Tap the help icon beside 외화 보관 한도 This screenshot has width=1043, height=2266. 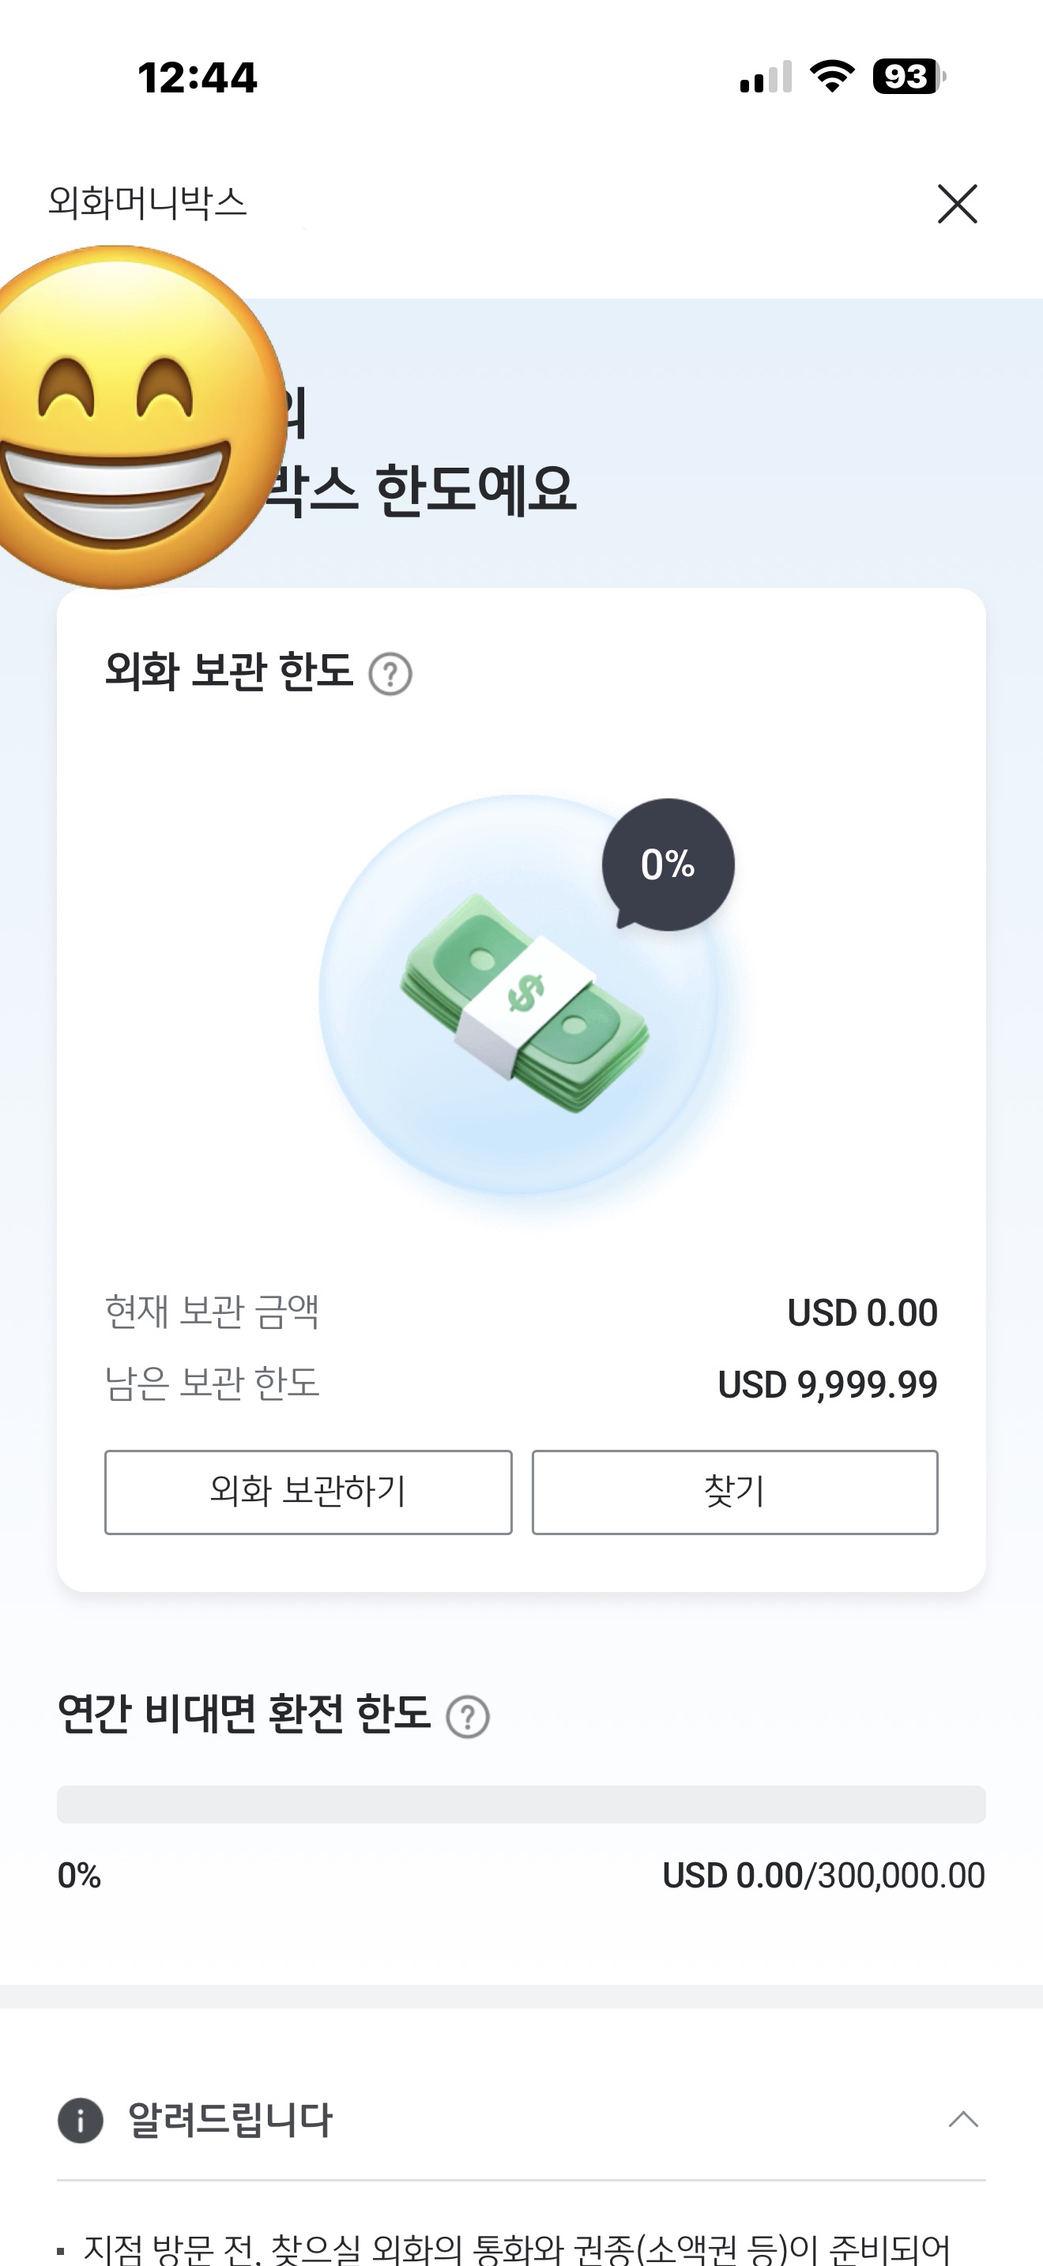click(390, 675)
